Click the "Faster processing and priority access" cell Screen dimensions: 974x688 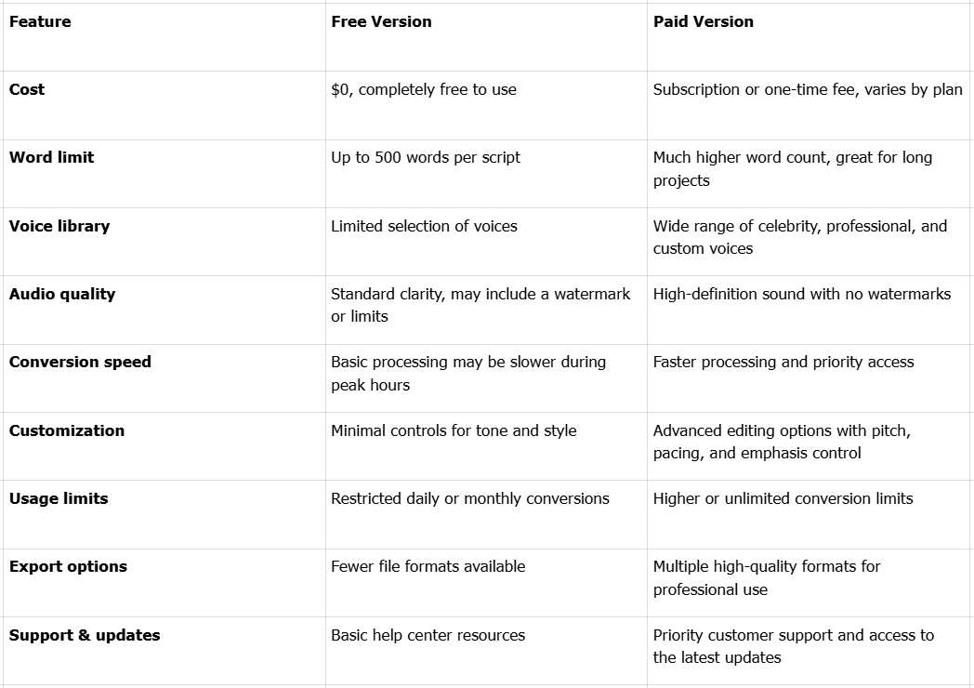[x=783, y=362]
